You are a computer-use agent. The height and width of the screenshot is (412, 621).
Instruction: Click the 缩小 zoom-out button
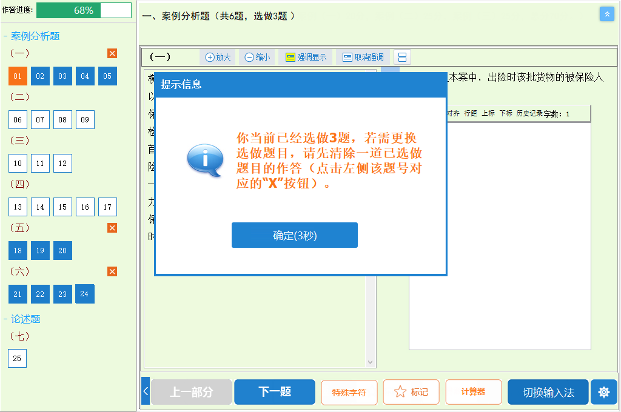coord(257,57)
